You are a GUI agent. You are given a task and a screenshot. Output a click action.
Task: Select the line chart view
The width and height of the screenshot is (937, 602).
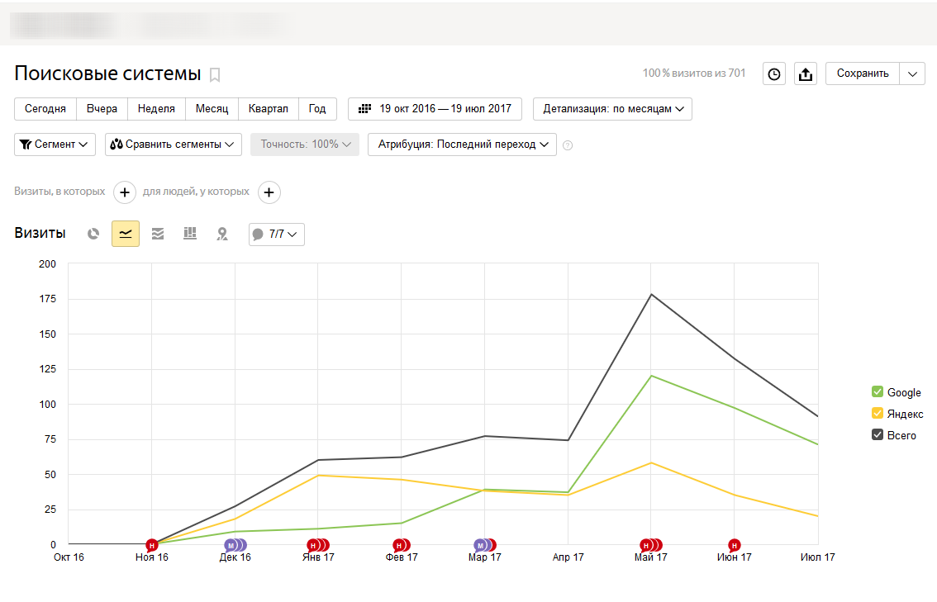click(126, 234)
